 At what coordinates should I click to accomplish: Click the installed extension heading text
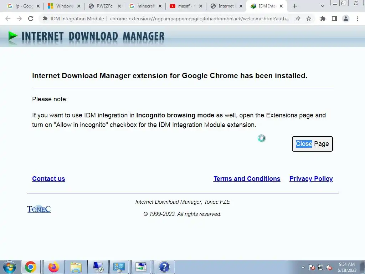170,76
